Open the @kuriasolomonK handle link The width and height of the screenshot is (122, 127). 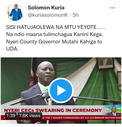pos(48,15)
